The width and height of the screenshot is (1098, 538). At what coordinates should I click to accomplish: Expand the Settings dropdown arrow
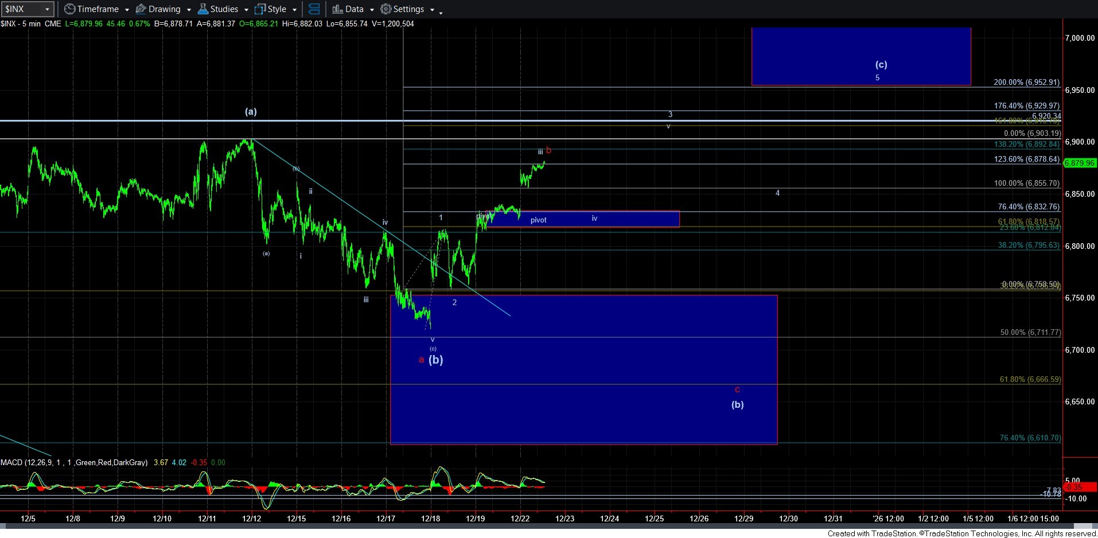(432, 10)
